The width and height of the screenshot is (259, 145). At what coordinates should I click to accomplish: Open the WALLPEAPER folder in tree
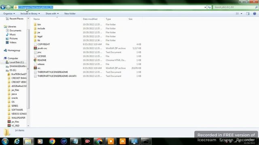point(18,118)
